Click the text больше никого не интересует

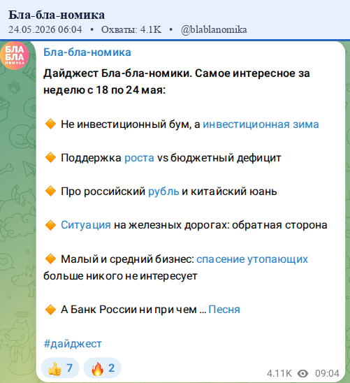point(120,276)
